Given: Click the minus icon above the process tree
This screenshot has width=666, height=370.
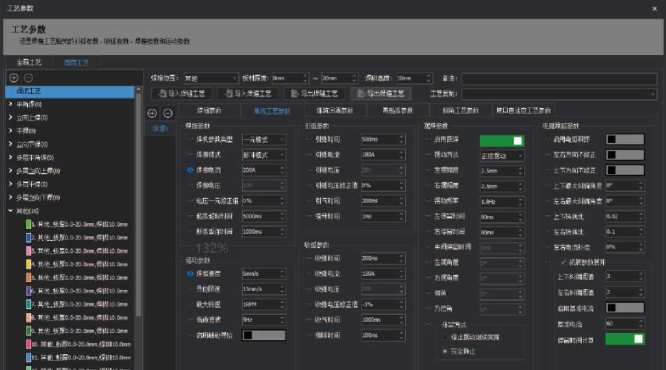Looking at the screenshot, I should (x=28, y=78).
